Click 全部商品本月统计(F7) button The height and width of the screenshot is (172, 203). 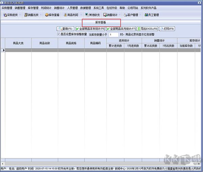click(121, 29)
